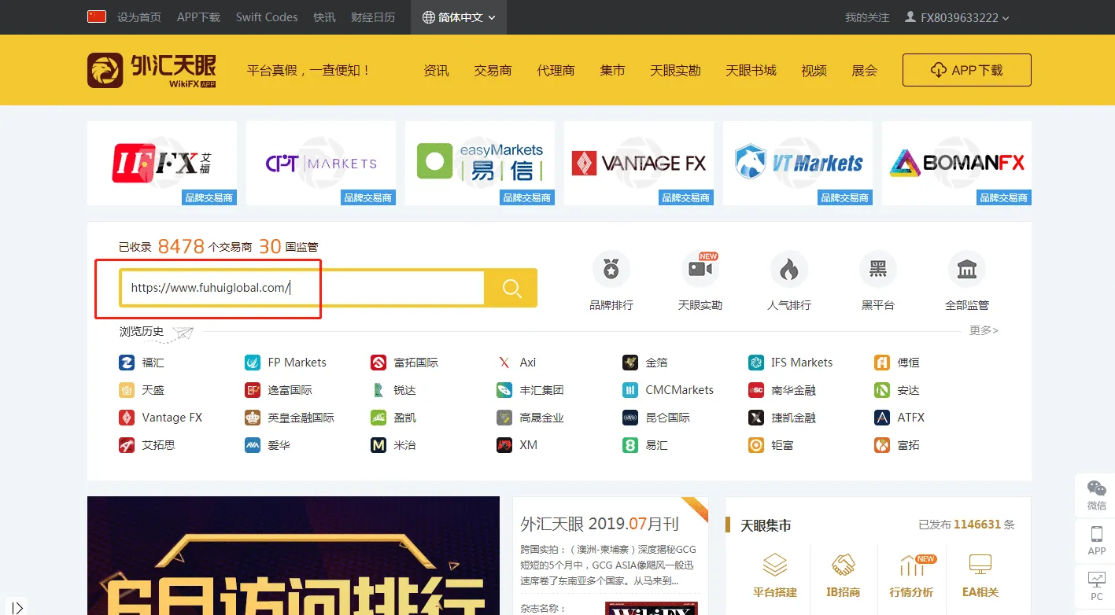Open the 展会 menu

pos(864,71)
